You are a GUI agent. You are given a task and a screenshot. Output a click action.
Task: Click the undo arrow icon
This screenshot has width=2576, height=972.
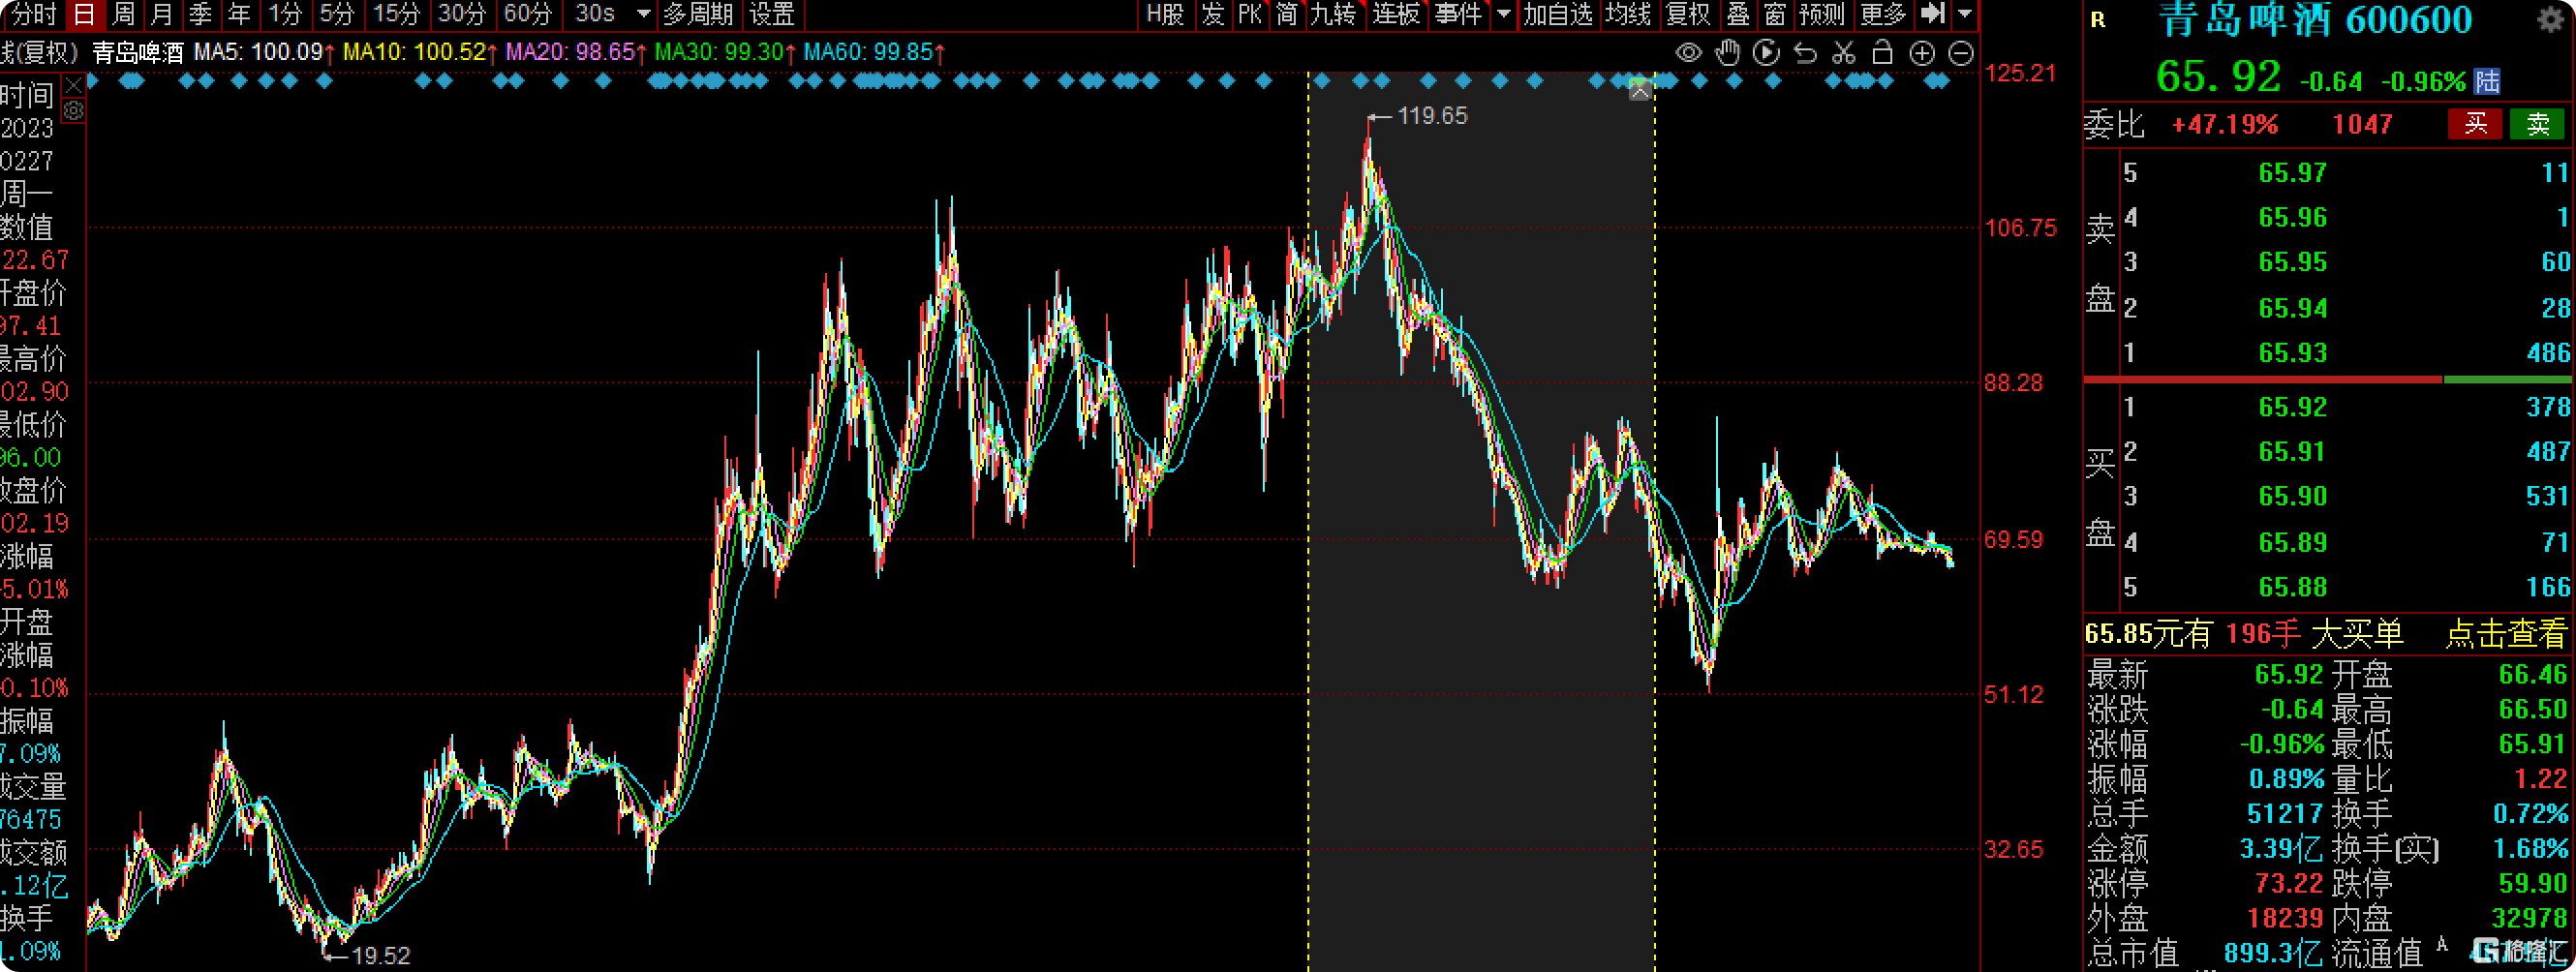pyautogui.click(x=1805, y=53)
